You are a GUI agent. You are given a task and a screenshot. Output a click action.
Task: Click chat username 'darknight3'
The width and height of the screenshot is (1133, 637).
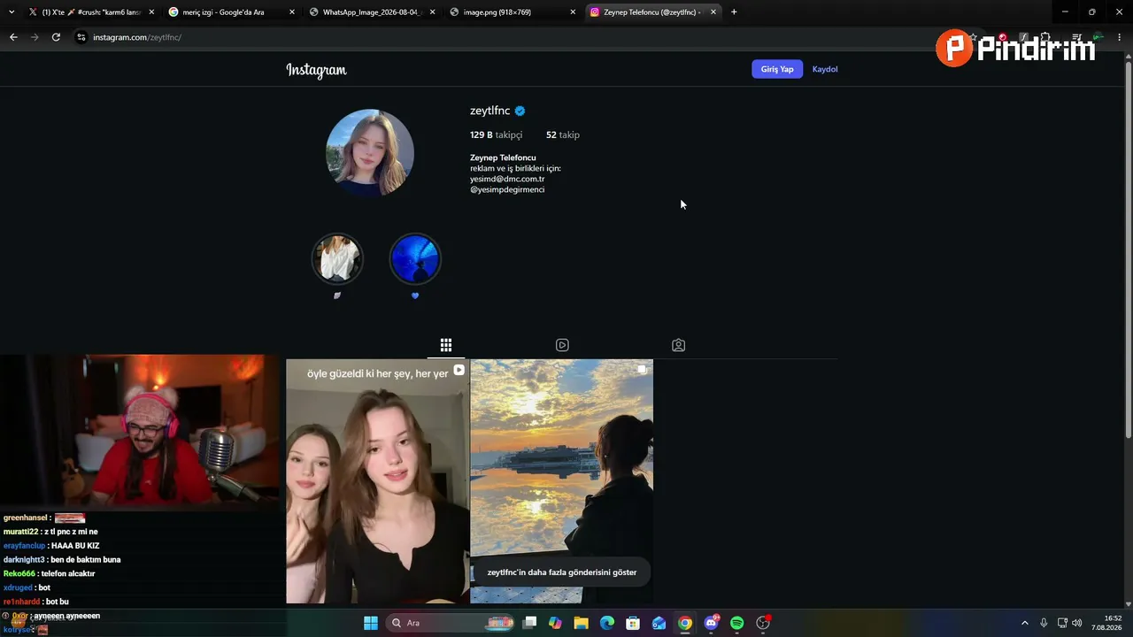tap(24, 559)
